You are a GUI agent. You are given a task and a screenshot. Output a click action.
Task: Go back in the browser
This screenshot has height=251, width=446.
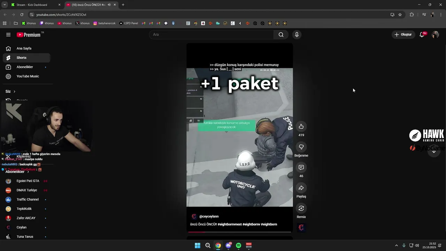[5, 15]
